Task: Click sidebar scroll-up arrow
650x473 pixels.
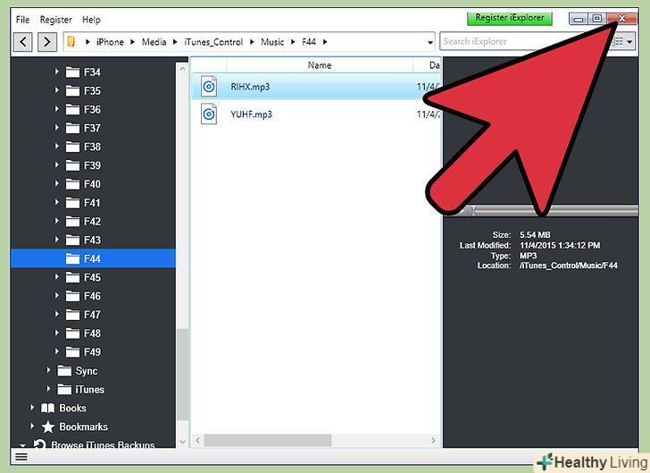Action: [182, 69]
